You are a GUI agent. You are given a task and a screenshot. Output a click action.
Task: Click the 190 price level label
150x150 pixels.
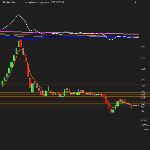pos(143,86)
